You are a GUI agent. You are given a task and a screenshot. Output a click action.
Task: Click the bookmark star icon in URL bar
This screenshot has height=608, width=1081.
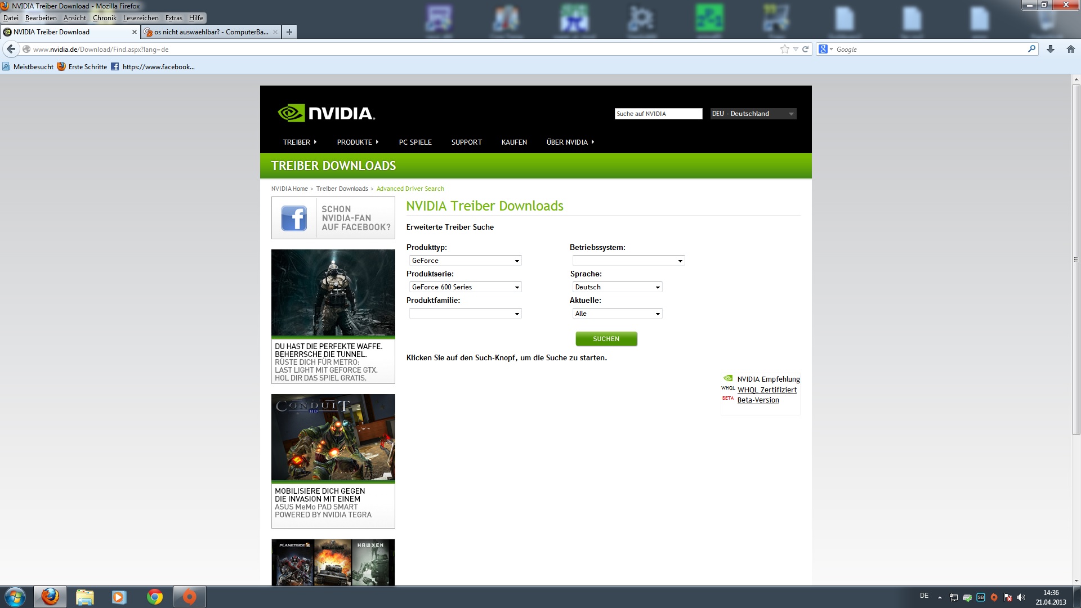pyautogui.click(x=784, y=50)
